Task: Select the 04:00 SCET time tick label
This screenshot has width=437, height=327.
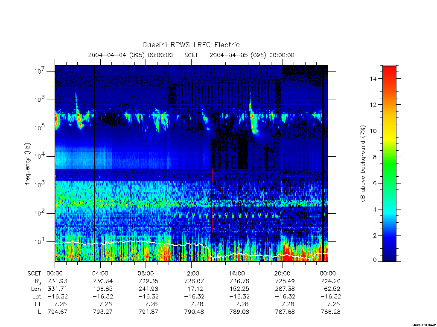Action: [x=100, y=273]
